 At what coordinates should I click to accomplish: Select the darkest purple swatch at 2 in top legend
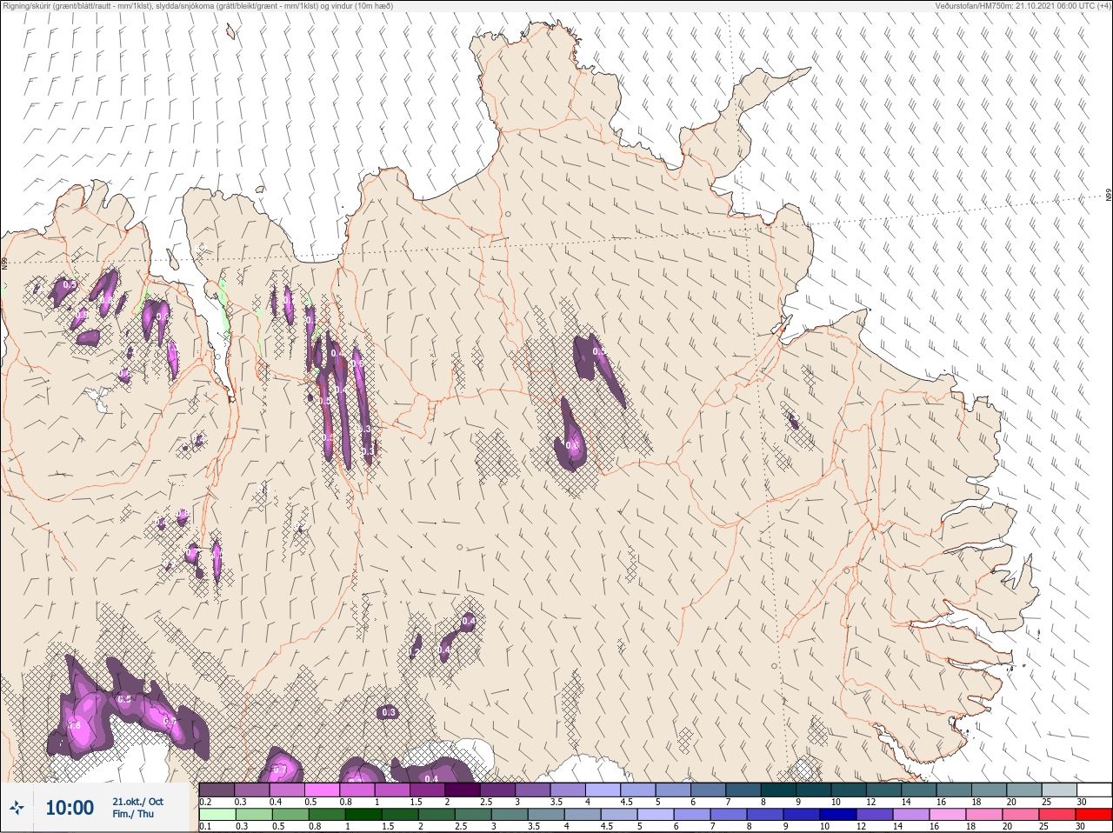(x=463, y=790)
